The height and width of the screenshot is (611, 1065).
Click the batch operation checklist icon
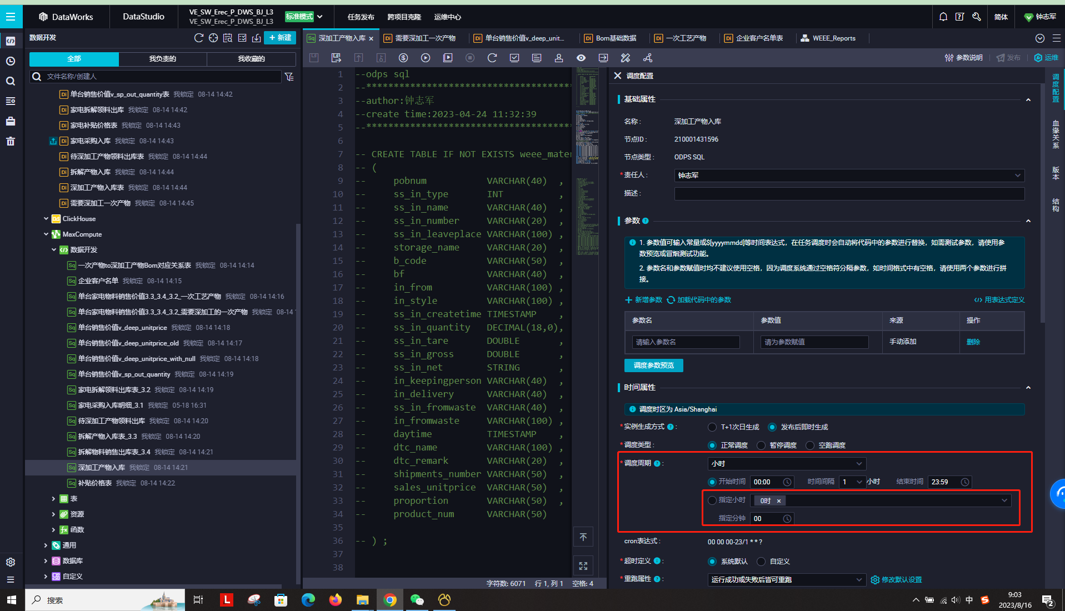242,38
